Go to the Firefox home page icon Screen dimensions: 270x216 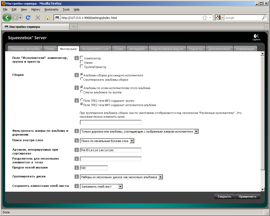pyautogui.click(x=47, y=18)
